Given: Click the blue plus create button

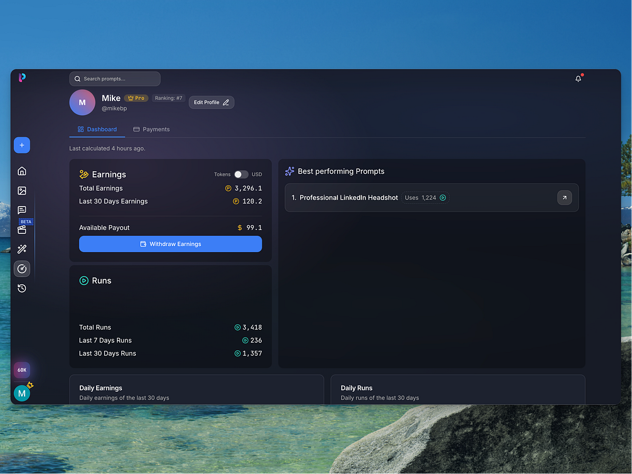Looking at the screenshot, I should (x=21, y=145).
